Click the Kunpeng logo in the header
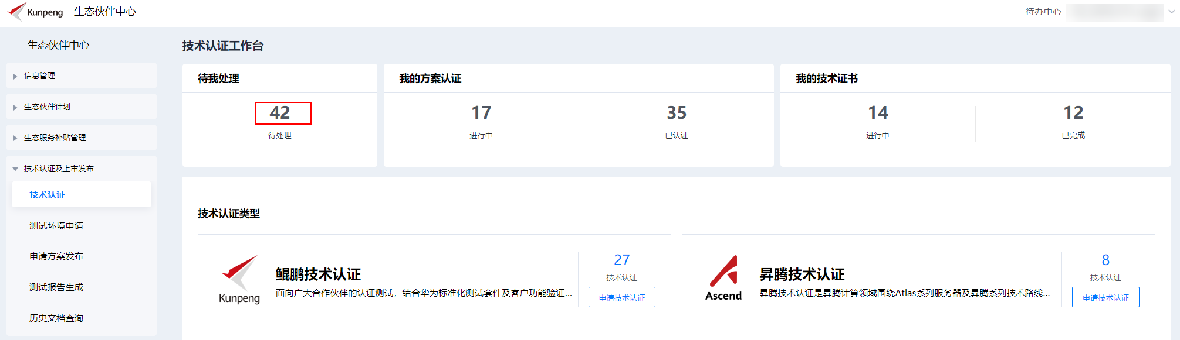Screen dimensions: 1180x340 point(35,12)
